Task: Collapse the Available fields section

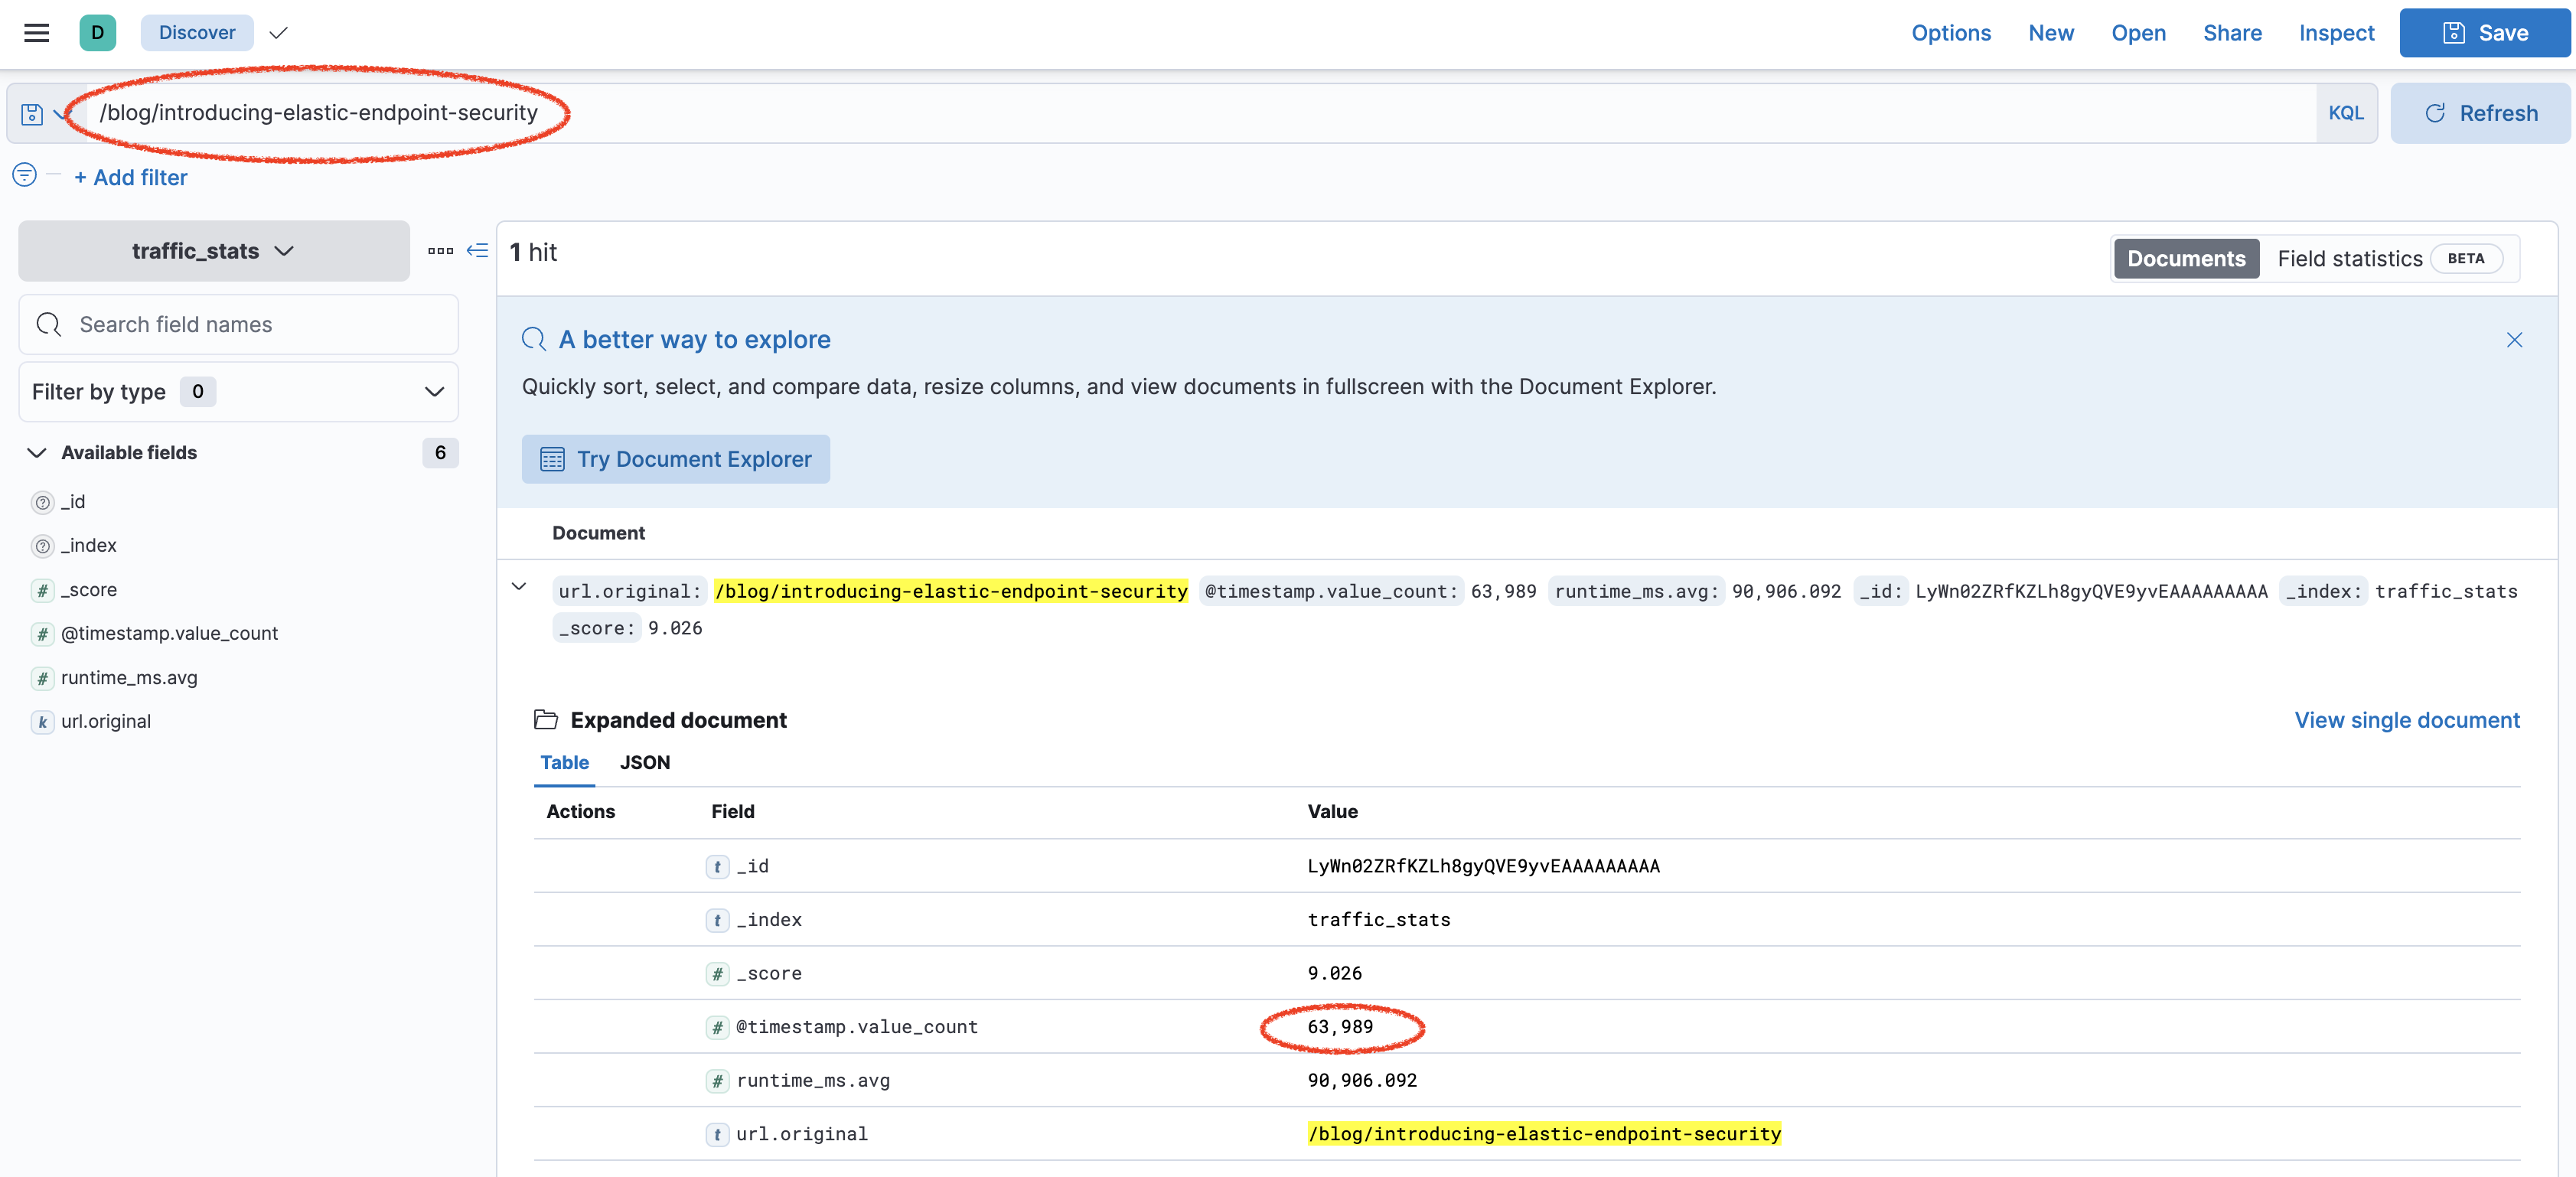Action: [37, 453]
